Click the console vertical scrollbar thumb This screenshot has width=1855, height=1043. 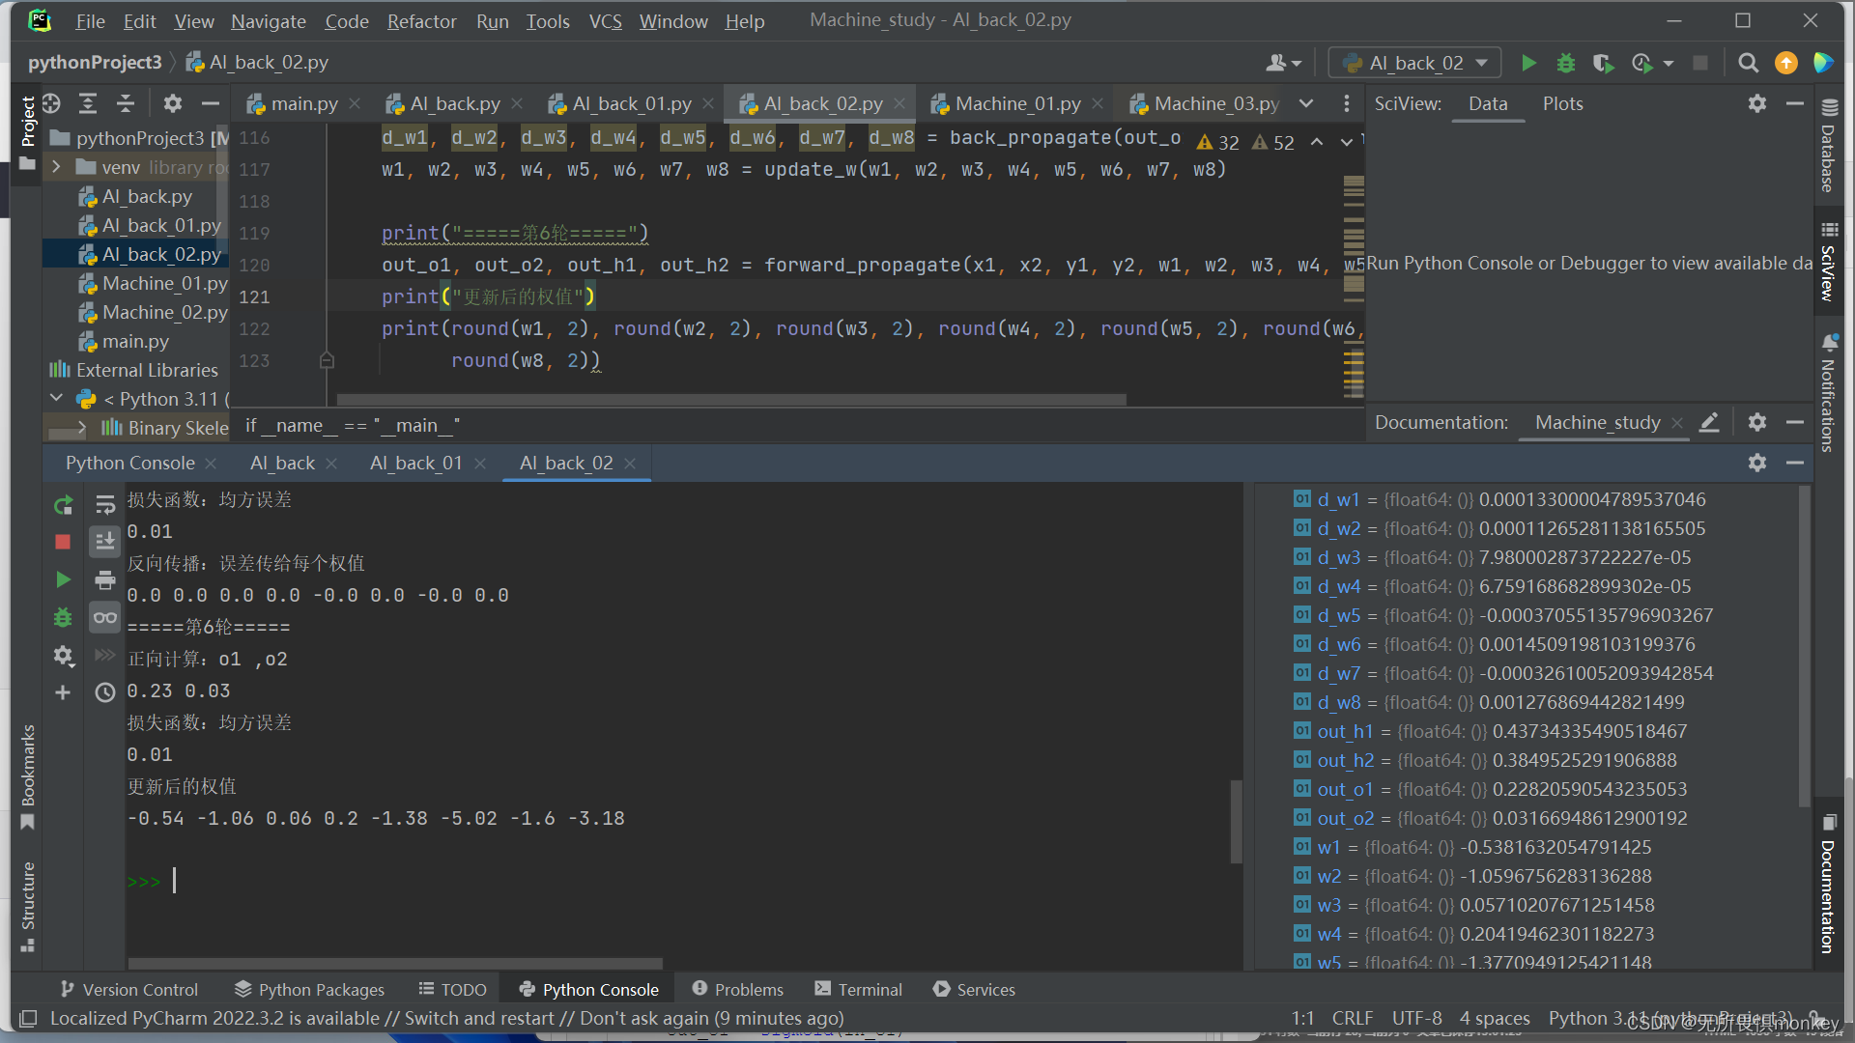point(1236,821)
